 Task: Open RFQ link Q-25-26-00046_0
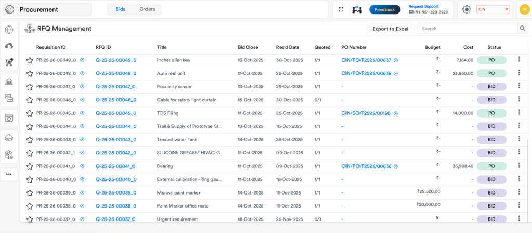[115, 100]
